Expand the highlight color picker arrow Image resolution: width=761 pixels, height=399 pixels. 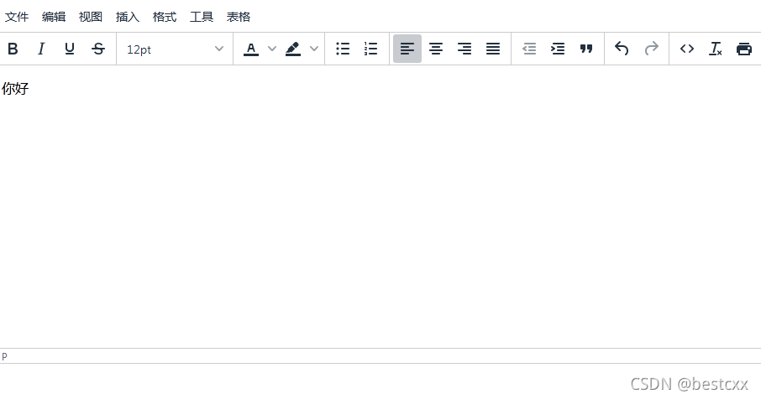[314, 49]
